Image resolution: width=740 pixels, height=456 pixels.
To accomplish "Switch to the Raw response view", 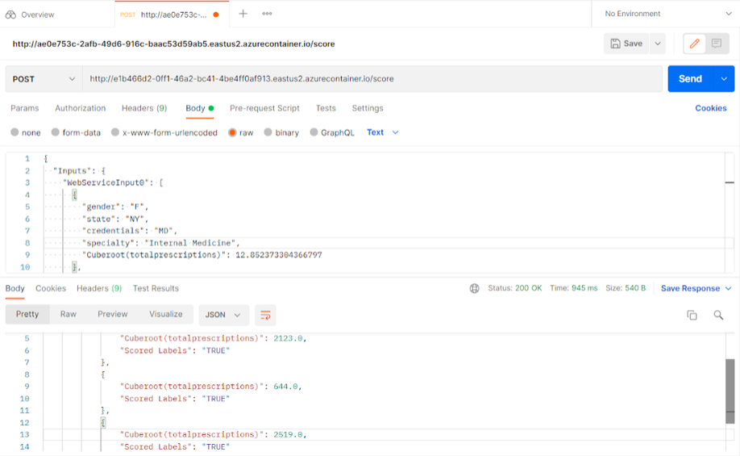I will pyautogui.click(x=68, y=314).
